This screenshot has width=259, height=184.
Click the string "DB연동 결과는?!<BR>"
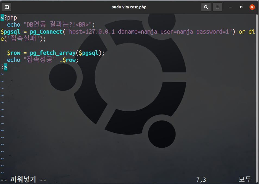pos(58,25)
